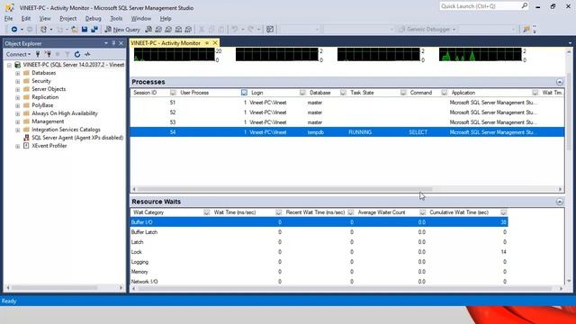Open the Task State column filter dropdown
576x324 pixels.
(x=403, y=93)
